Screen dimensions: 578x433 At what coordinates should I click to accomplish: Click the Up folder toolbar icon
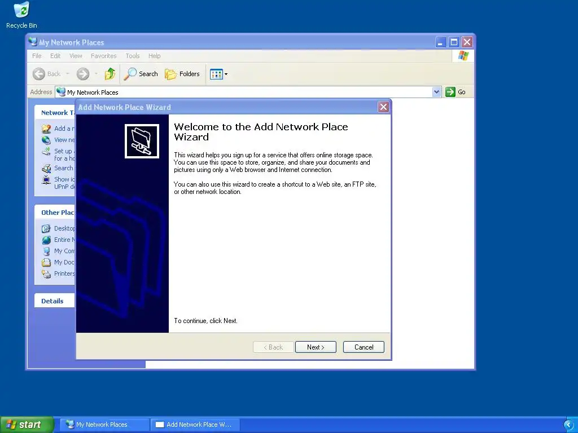pos(110,74)
